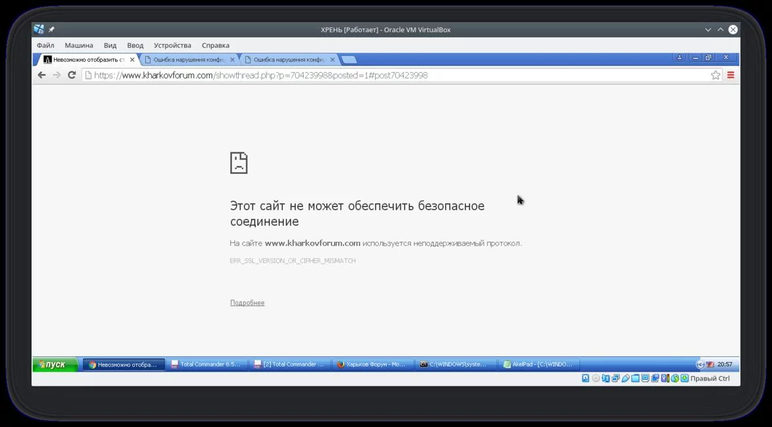772x427 pixels.
Task: Click the 20:57 taskbar clock
Action: 725,365
